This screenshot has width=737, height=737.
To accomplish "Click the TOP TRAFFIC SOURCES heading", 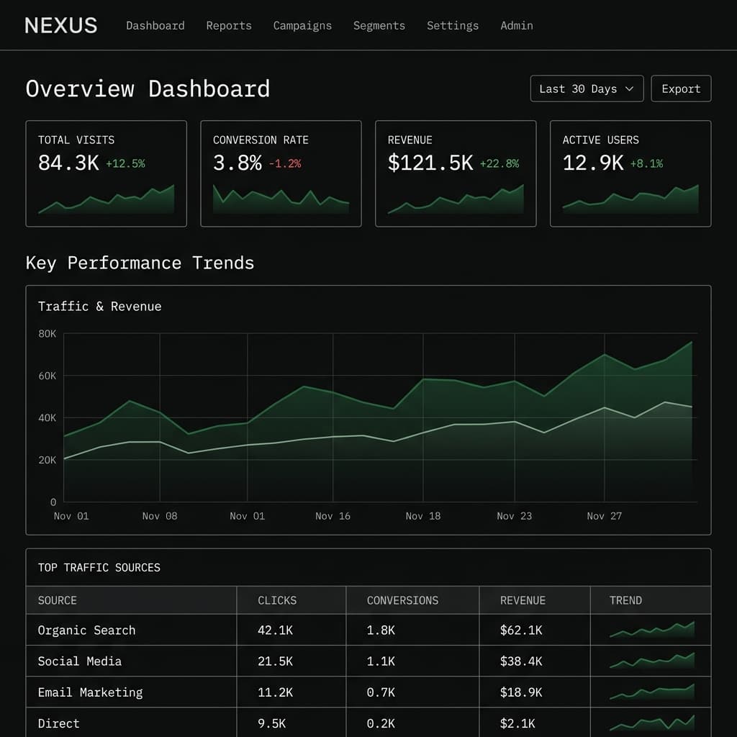I will click(99, 567).
